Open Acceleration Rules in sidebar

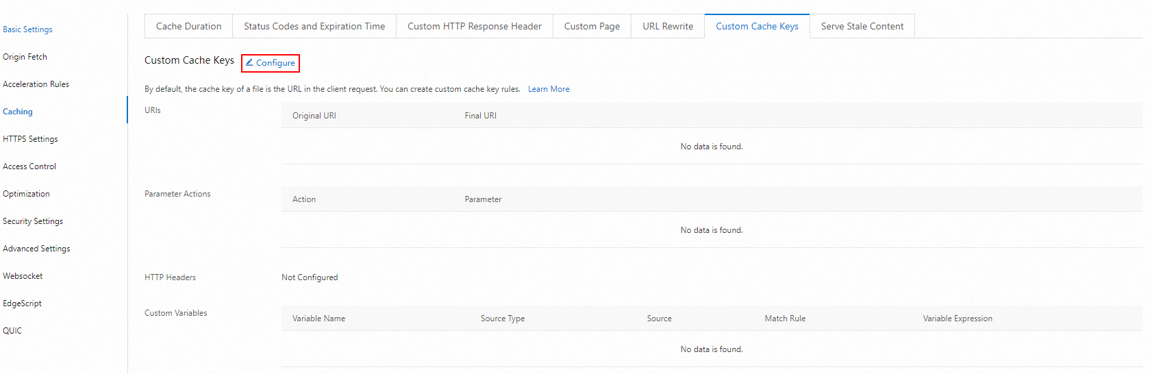click(x=36, y=84)
